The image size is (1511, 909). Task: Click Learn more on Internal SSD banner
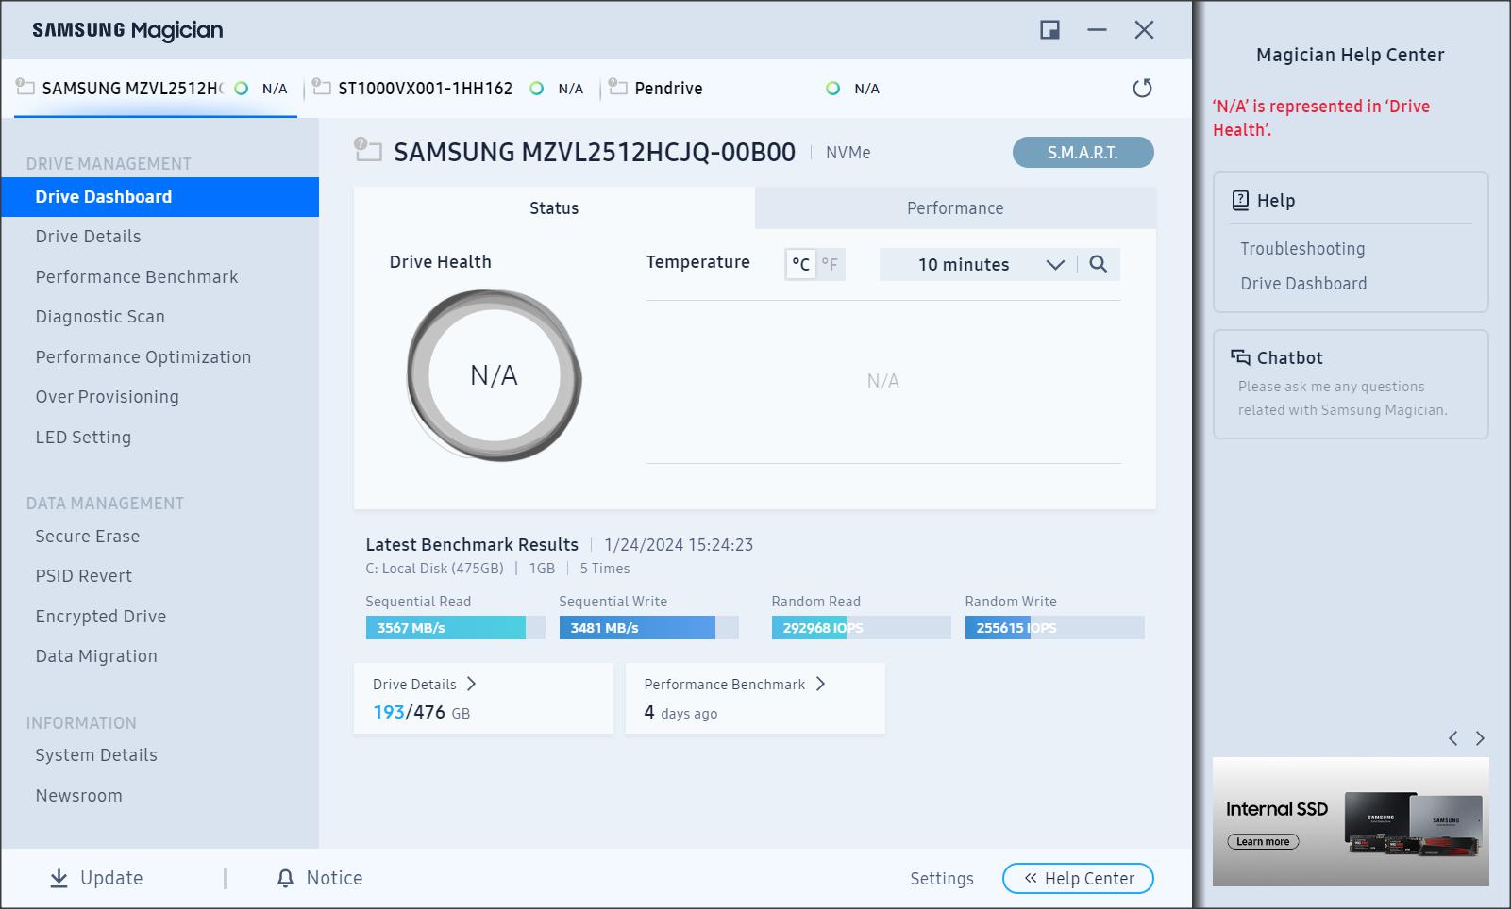click(1263, 841)
